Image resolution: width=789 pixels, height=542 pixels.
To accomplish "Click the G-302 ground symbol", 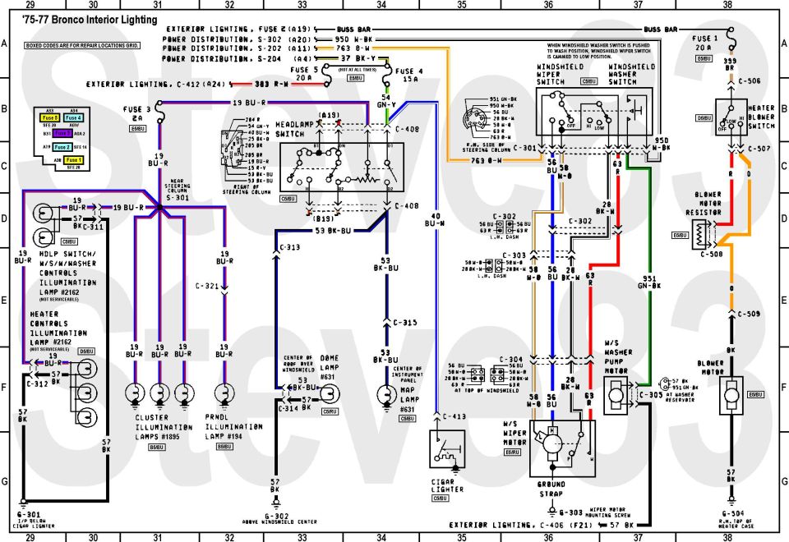I will tap(275, 502).
